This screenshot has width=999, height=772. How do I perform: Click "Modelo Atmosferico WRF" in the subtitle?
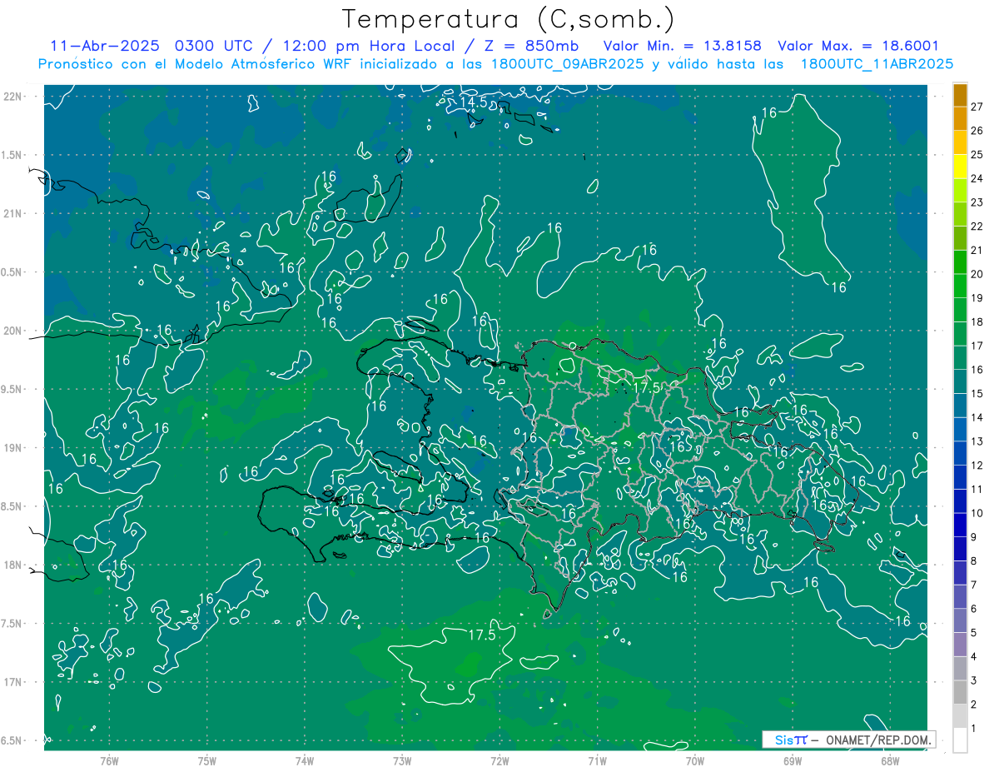[262, 64]
